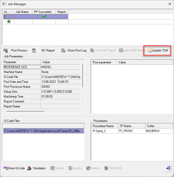The height and width of the screenshot is (177, 174).
Task: Click the Cutter column header
Action: pos(158,126)
